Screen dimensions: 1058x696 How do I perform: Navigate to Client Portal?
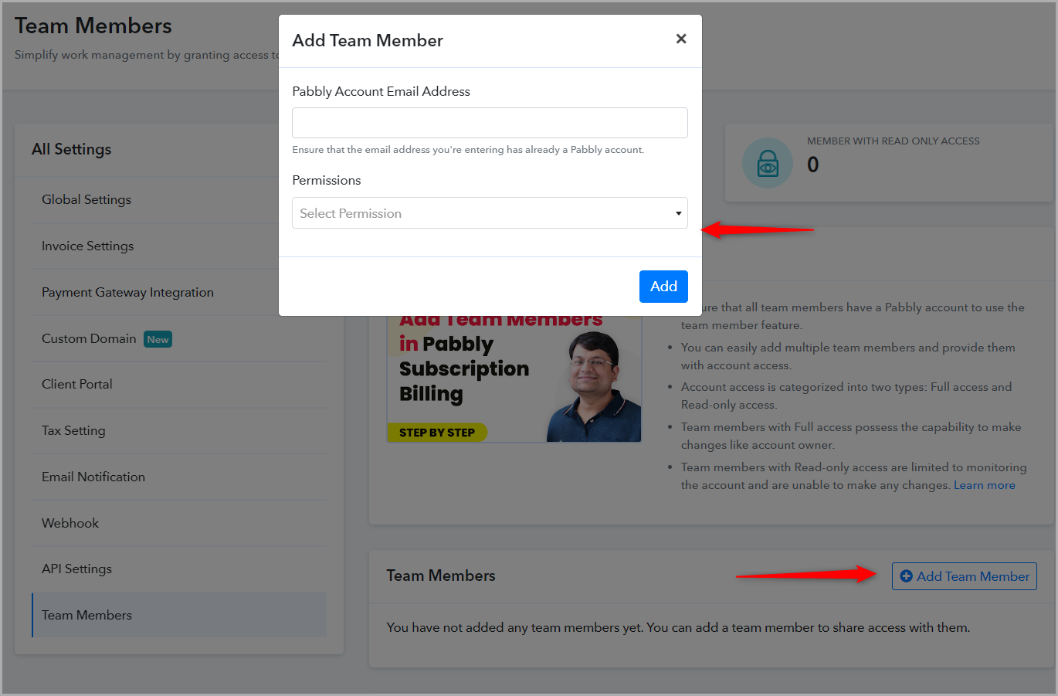[x=77, y=384]
